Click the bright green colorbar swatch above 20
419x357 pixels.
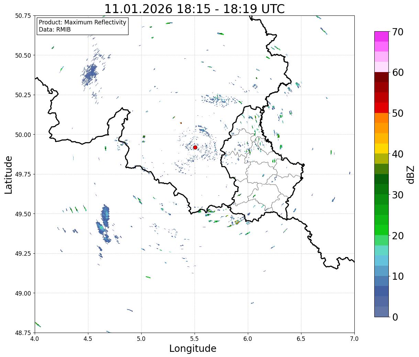[382, 230]
